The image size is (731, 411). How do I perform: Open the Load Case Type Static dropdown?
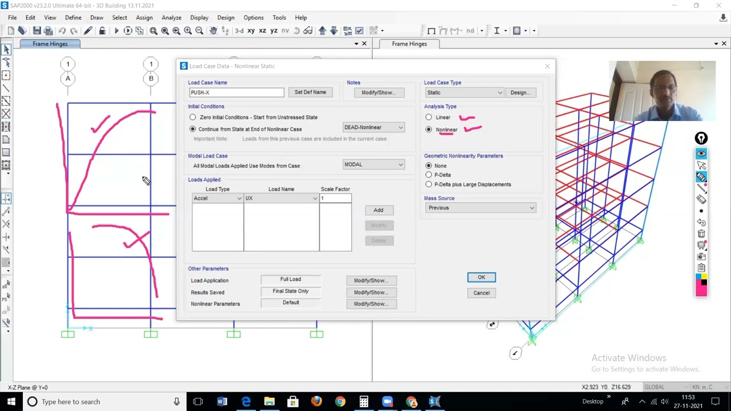point(464,92)
